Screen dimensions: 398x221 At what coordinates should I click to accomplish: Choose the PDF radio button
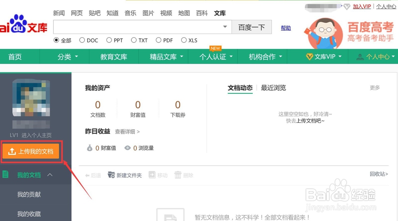(x=158, y=40)
